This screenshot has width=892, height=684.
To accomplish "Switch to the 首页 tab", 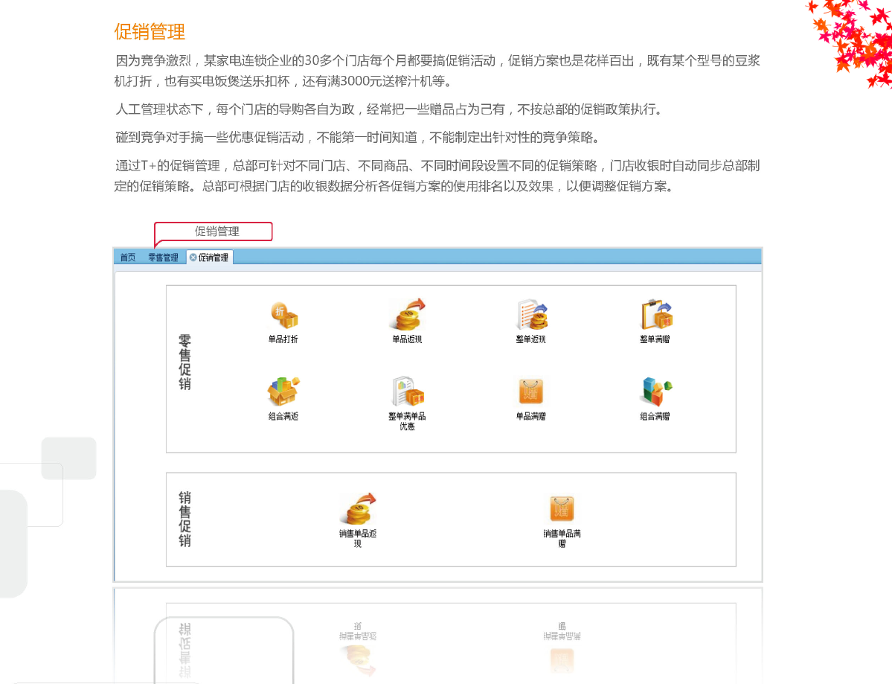I will (x=128, y=258).
